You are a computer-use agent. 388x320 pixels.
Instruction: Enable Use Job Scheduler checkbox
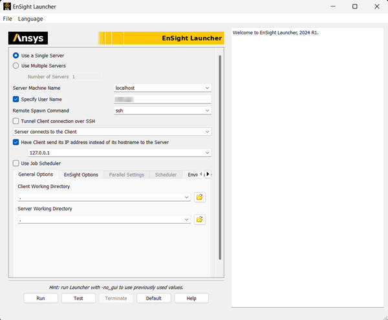point(16,163)
